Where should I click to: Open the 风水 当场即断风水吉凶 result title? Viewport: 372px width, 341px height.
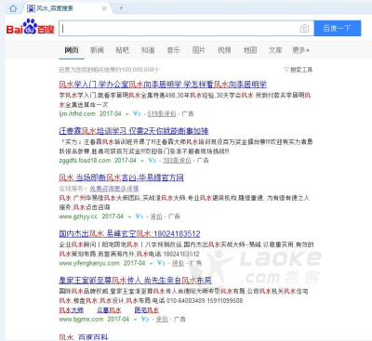(x=121, y=177)
